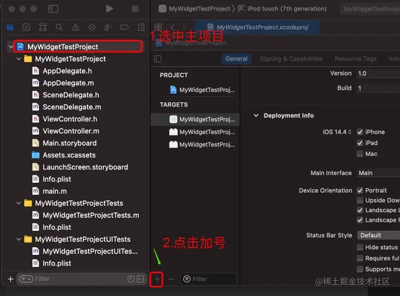
Task: Choose the iPod touch (7th generation) destination
Action: tap(282, 9)
